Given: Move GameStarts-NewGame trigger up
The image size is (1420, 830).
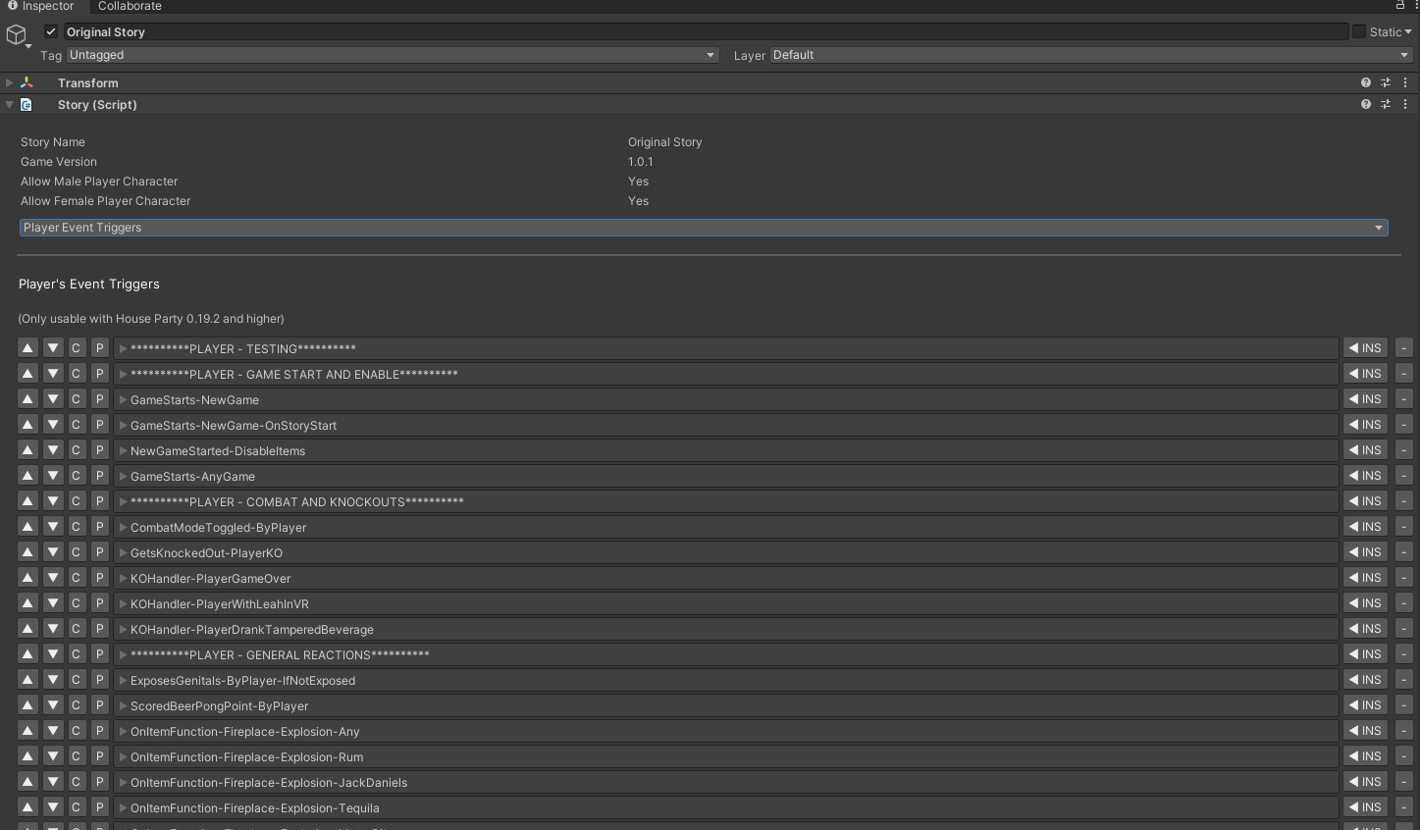Looking at the screenshot, I should coord(27,399).
